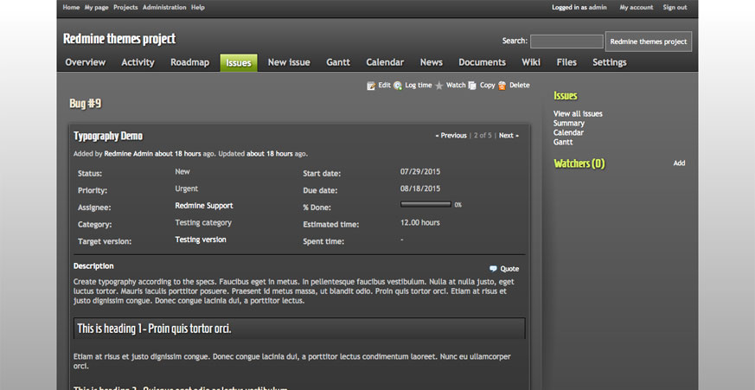Open Gantt in the sidebar
Screen dimensions: 755x390
[x=563, y=142]
